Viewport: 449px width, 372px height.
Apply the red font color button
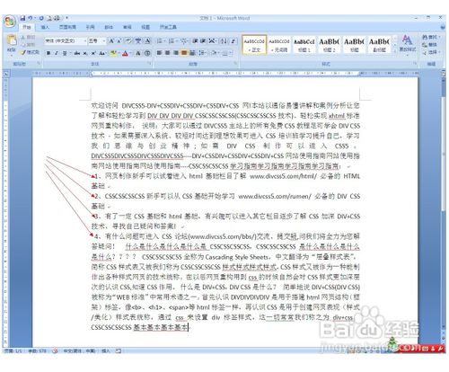tap(125, 53)
